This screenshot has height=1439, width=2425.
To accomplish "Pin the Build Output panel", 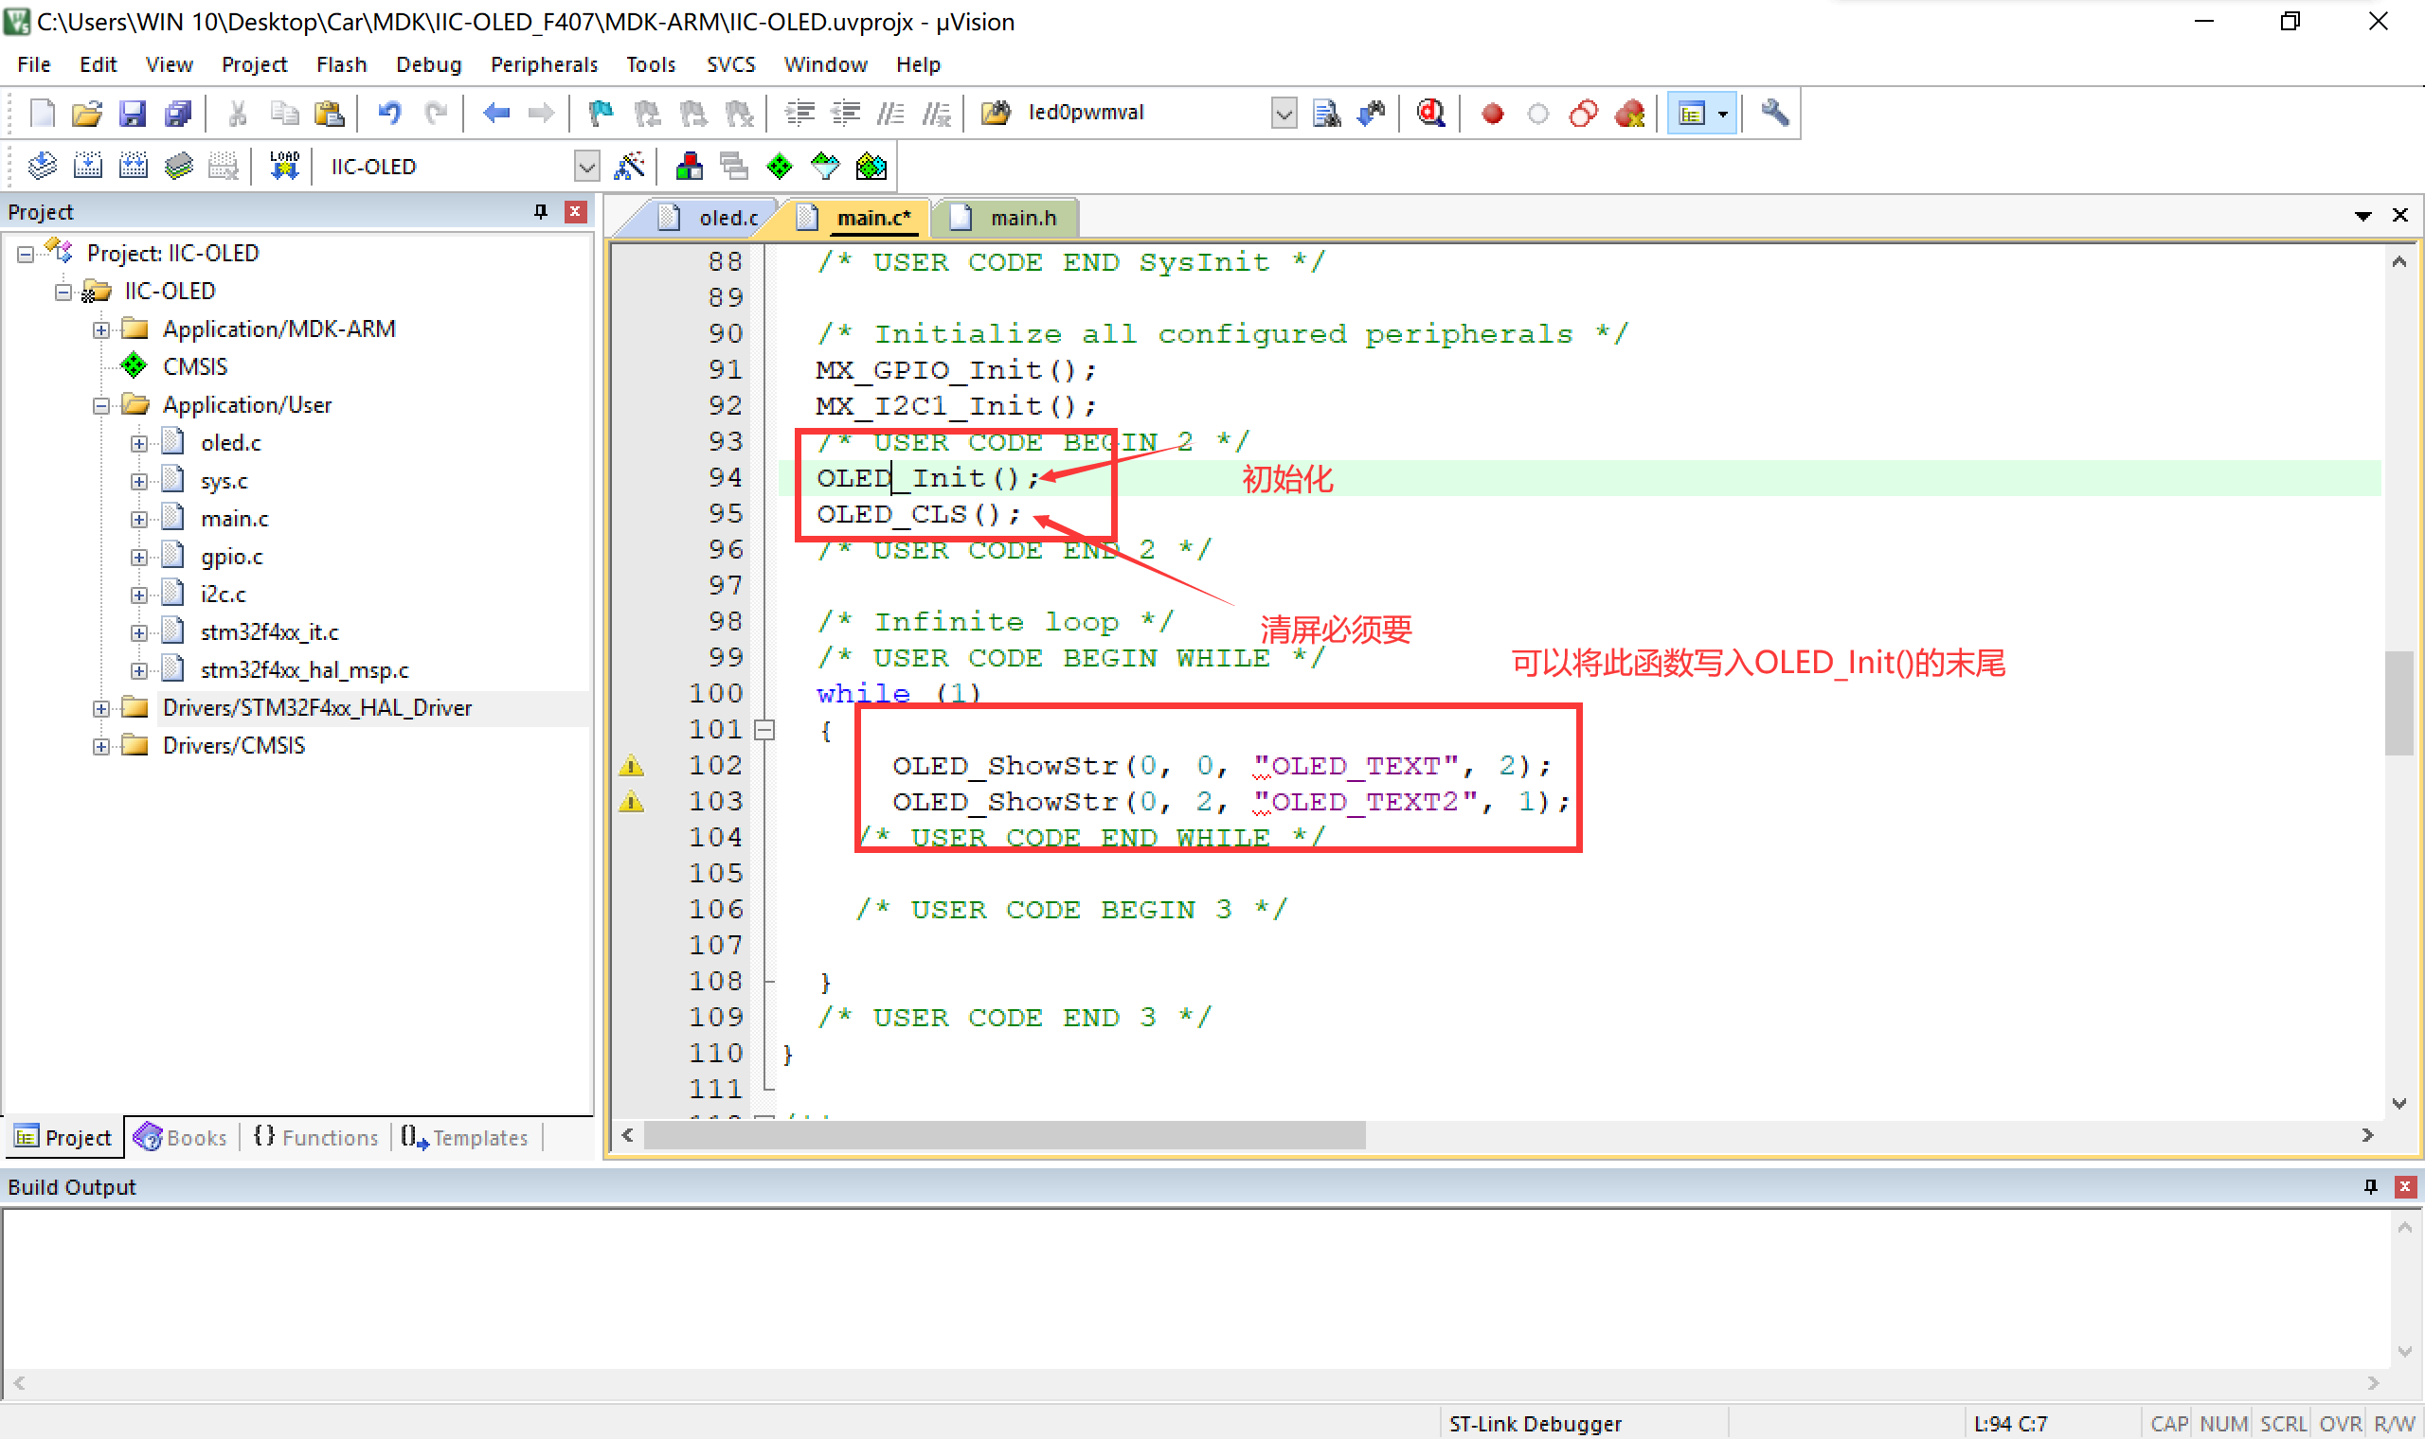I will click(2371, 1186).
